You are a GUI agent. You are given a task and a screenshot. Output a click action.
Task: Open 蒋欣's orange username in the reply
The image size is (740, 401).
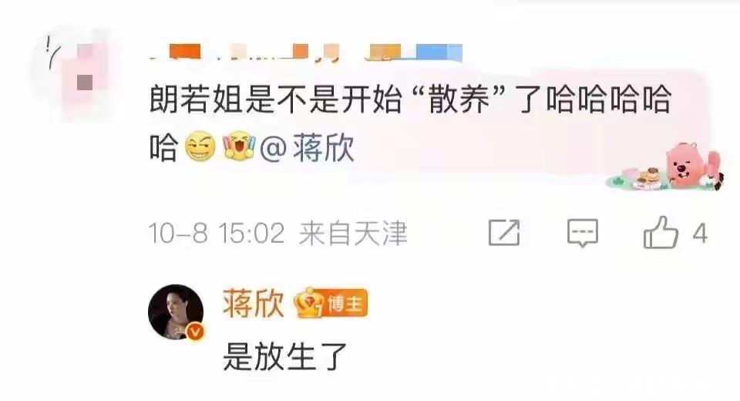[254, 303]
